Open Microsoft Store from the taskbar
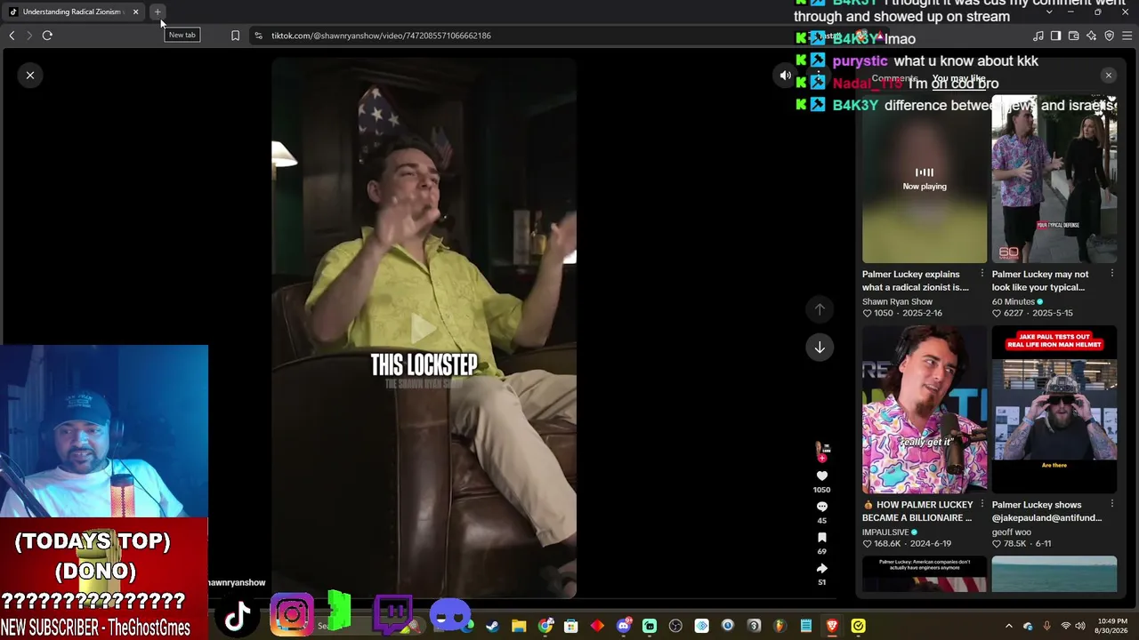The height and width of the screenshot is (640, 1139). pyautogui.click(x=571, y=626)
